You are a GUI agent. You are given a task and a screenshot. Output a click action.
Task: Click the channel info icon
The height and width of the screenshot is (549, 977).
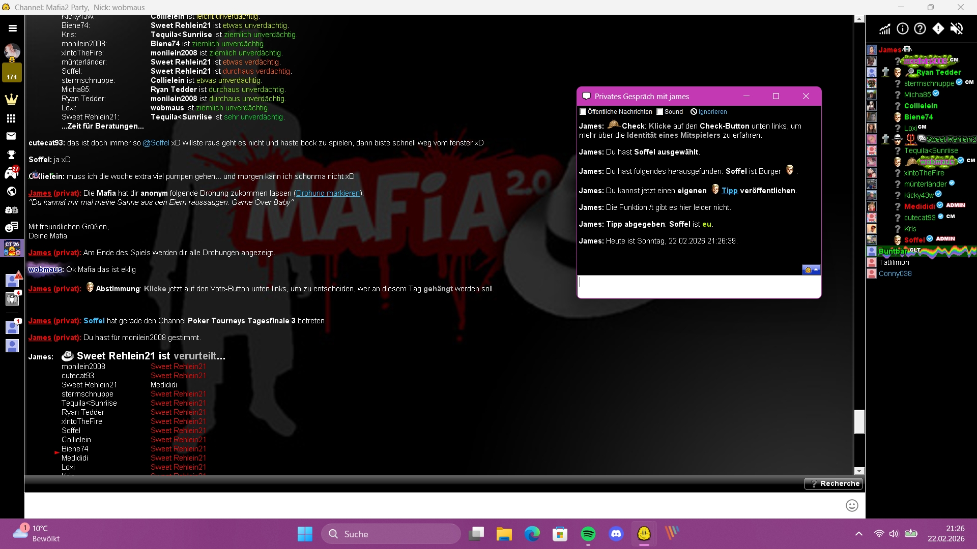[x=902, y=28]
